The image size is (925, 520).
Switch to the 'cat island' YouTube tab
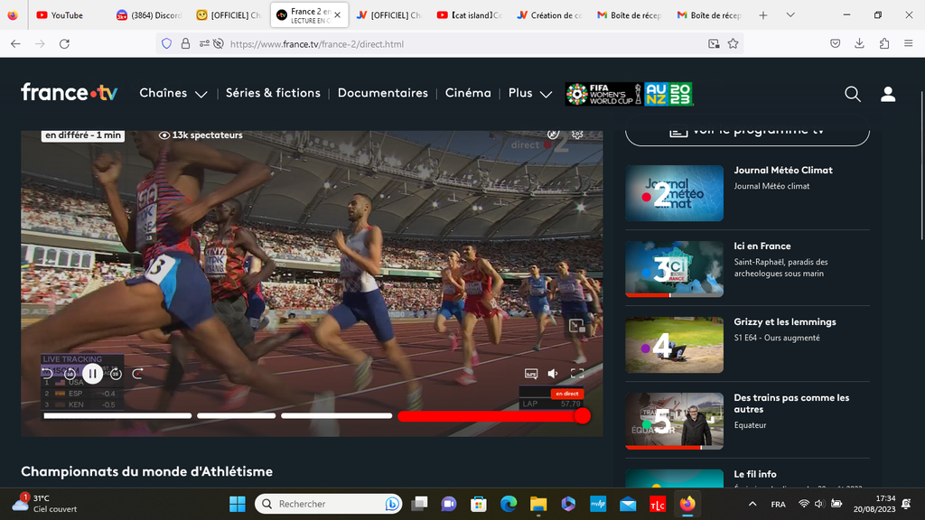click(470, 15)
